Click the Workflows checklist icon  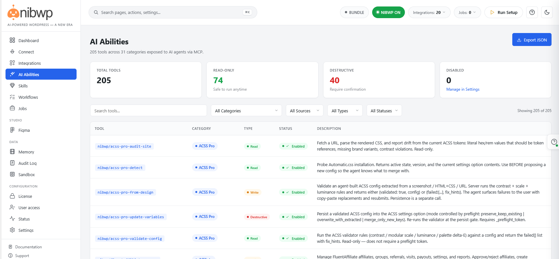(x=12, y=97)
